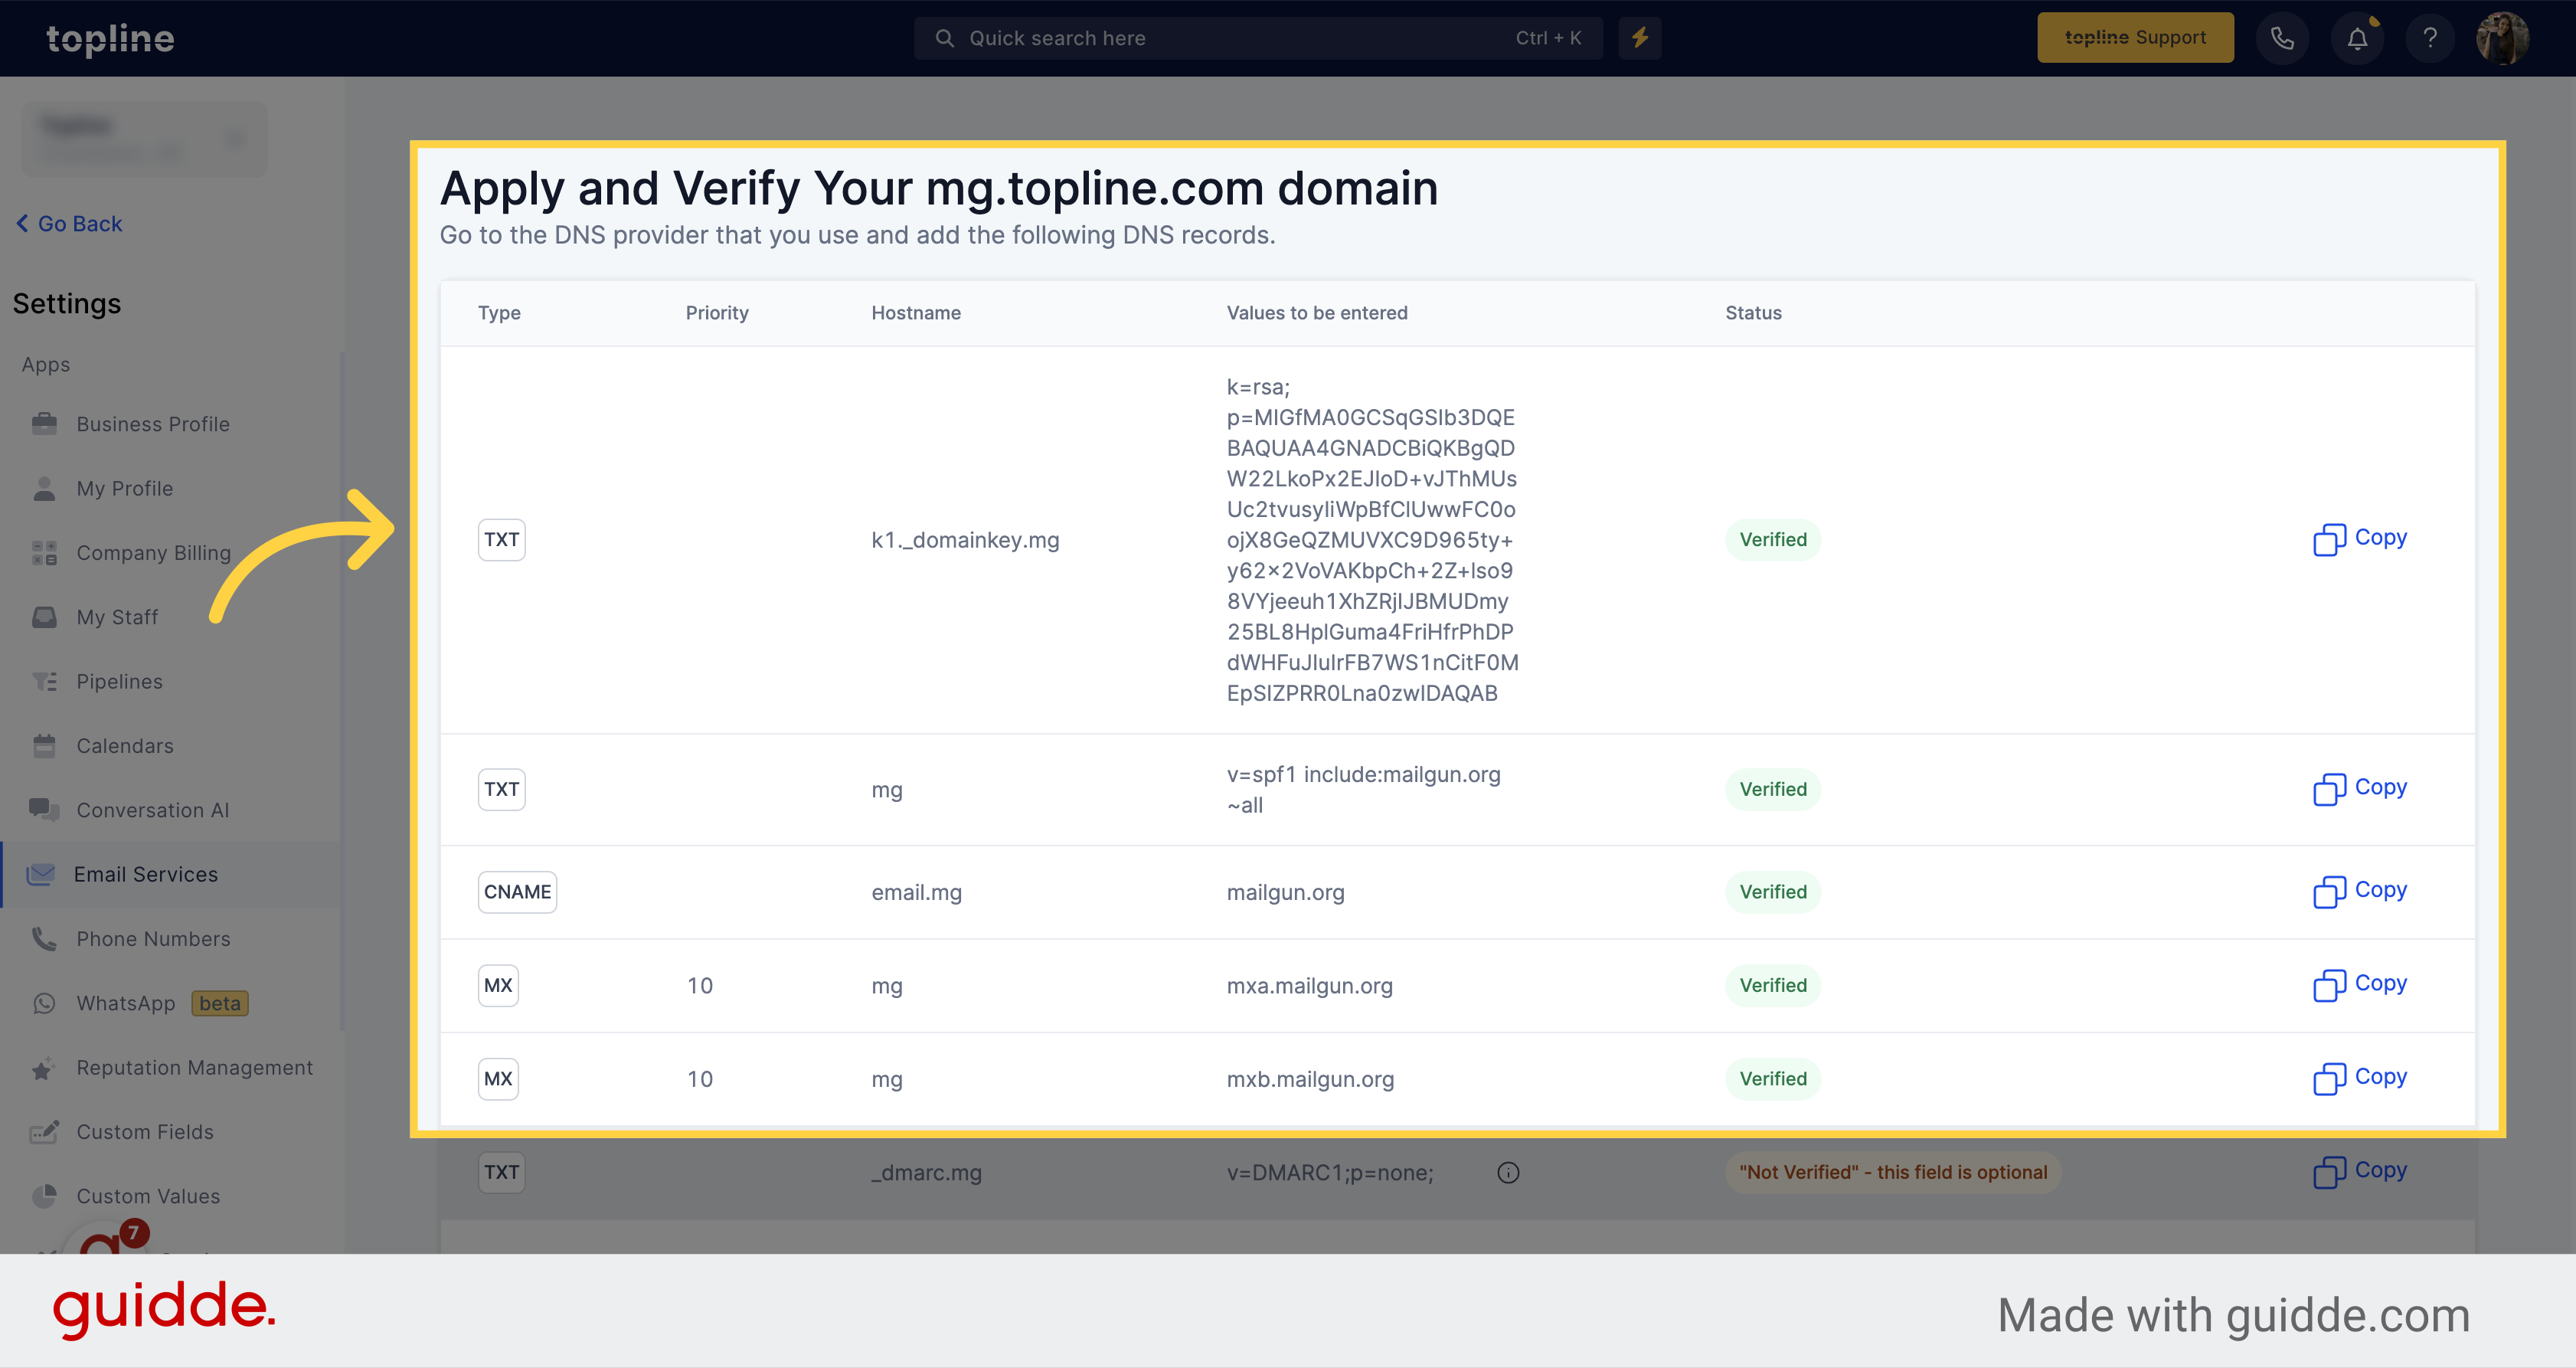The width and height of the screenshot is (2576, 1368).
Task: Click the Calendars sidebar icon
Action: point(44,745)
